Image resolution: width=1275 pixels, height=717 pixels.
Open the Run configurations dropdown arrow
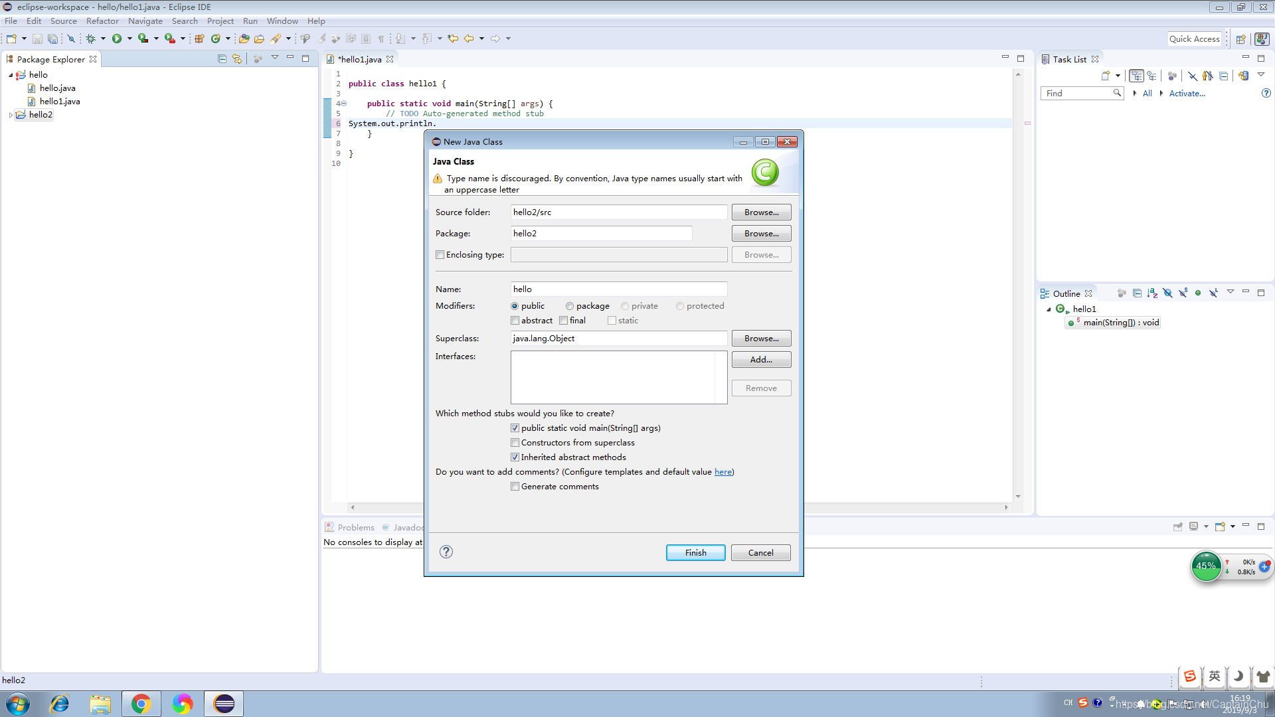(x=130, y=38)
